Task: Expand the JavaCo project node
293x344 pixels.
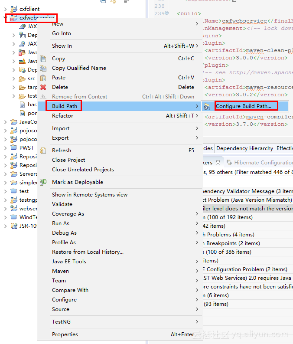Action: (x=6, y=122)
